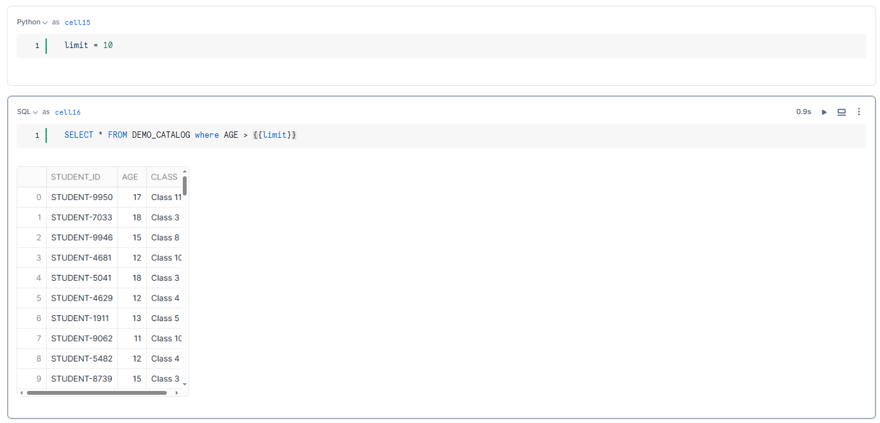
Task: Select the STUDENT-9950 cell
Action: click(81, 197)
